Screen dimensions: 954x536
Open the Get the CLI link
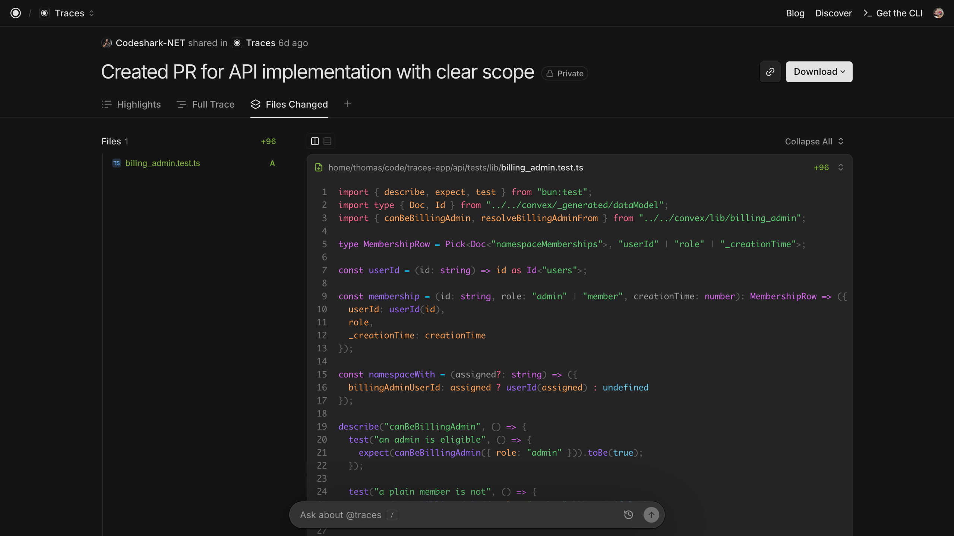click(893, 13)
